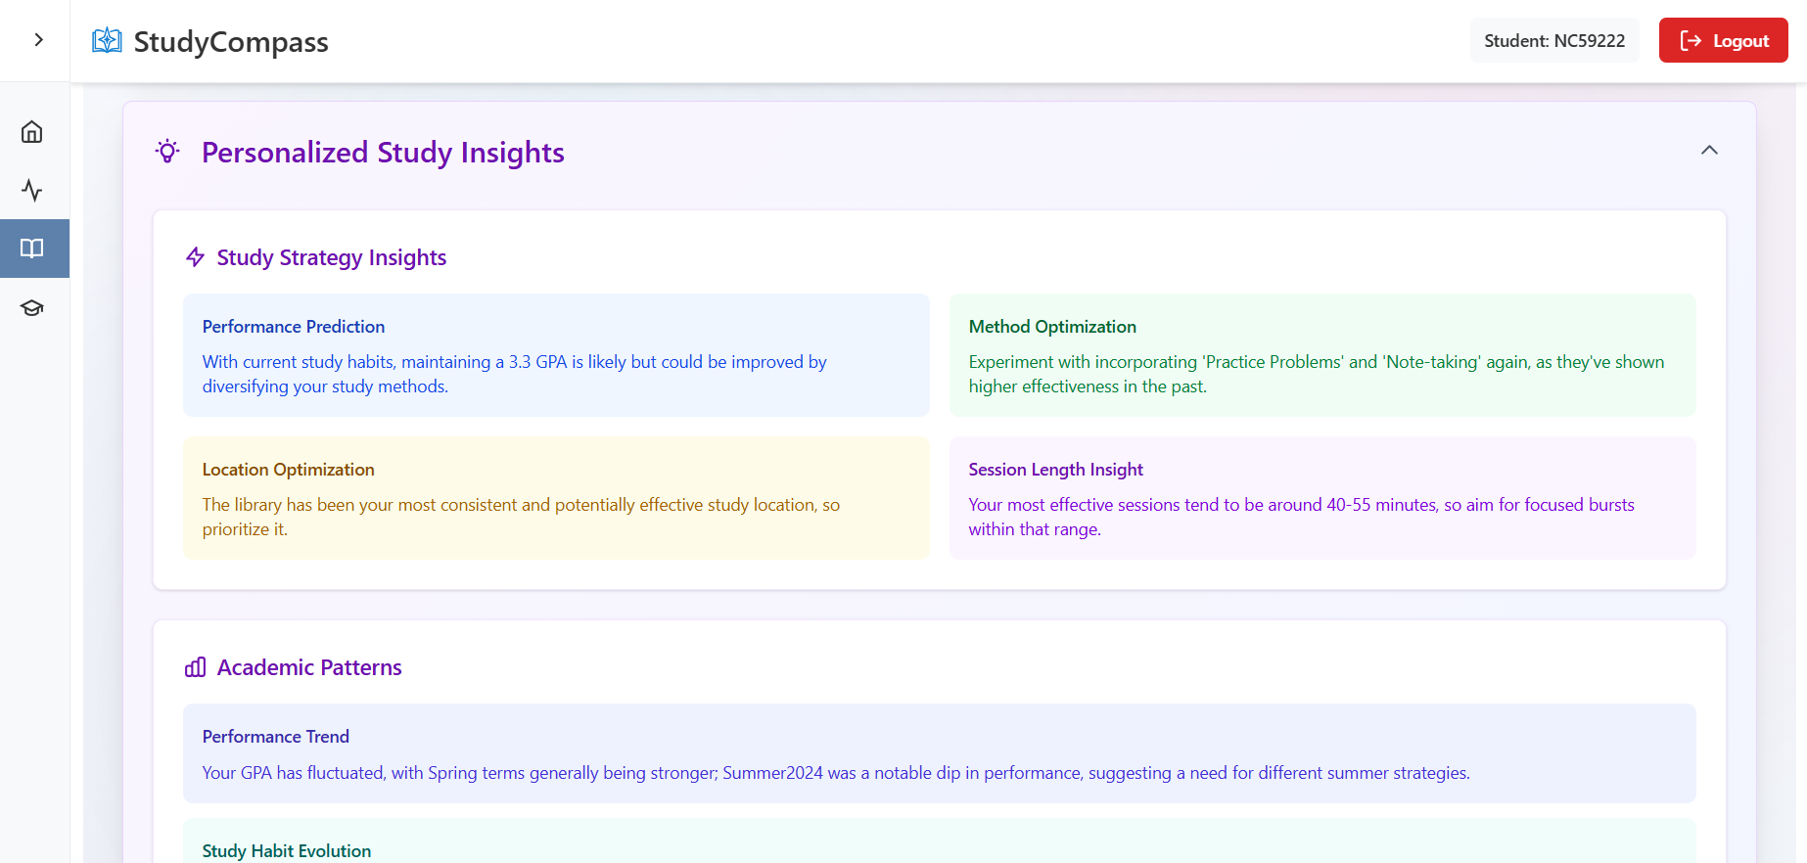Expand the sidebar with the chevron arrow
The height and width of the screenshot is (863, 1807).
pos(38,40)
